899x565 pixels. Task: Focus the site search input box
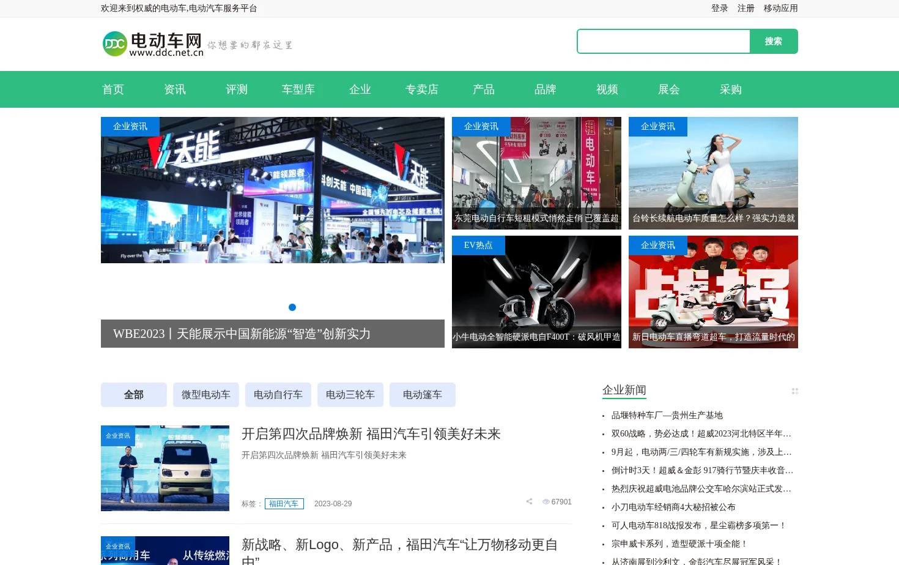664,42
